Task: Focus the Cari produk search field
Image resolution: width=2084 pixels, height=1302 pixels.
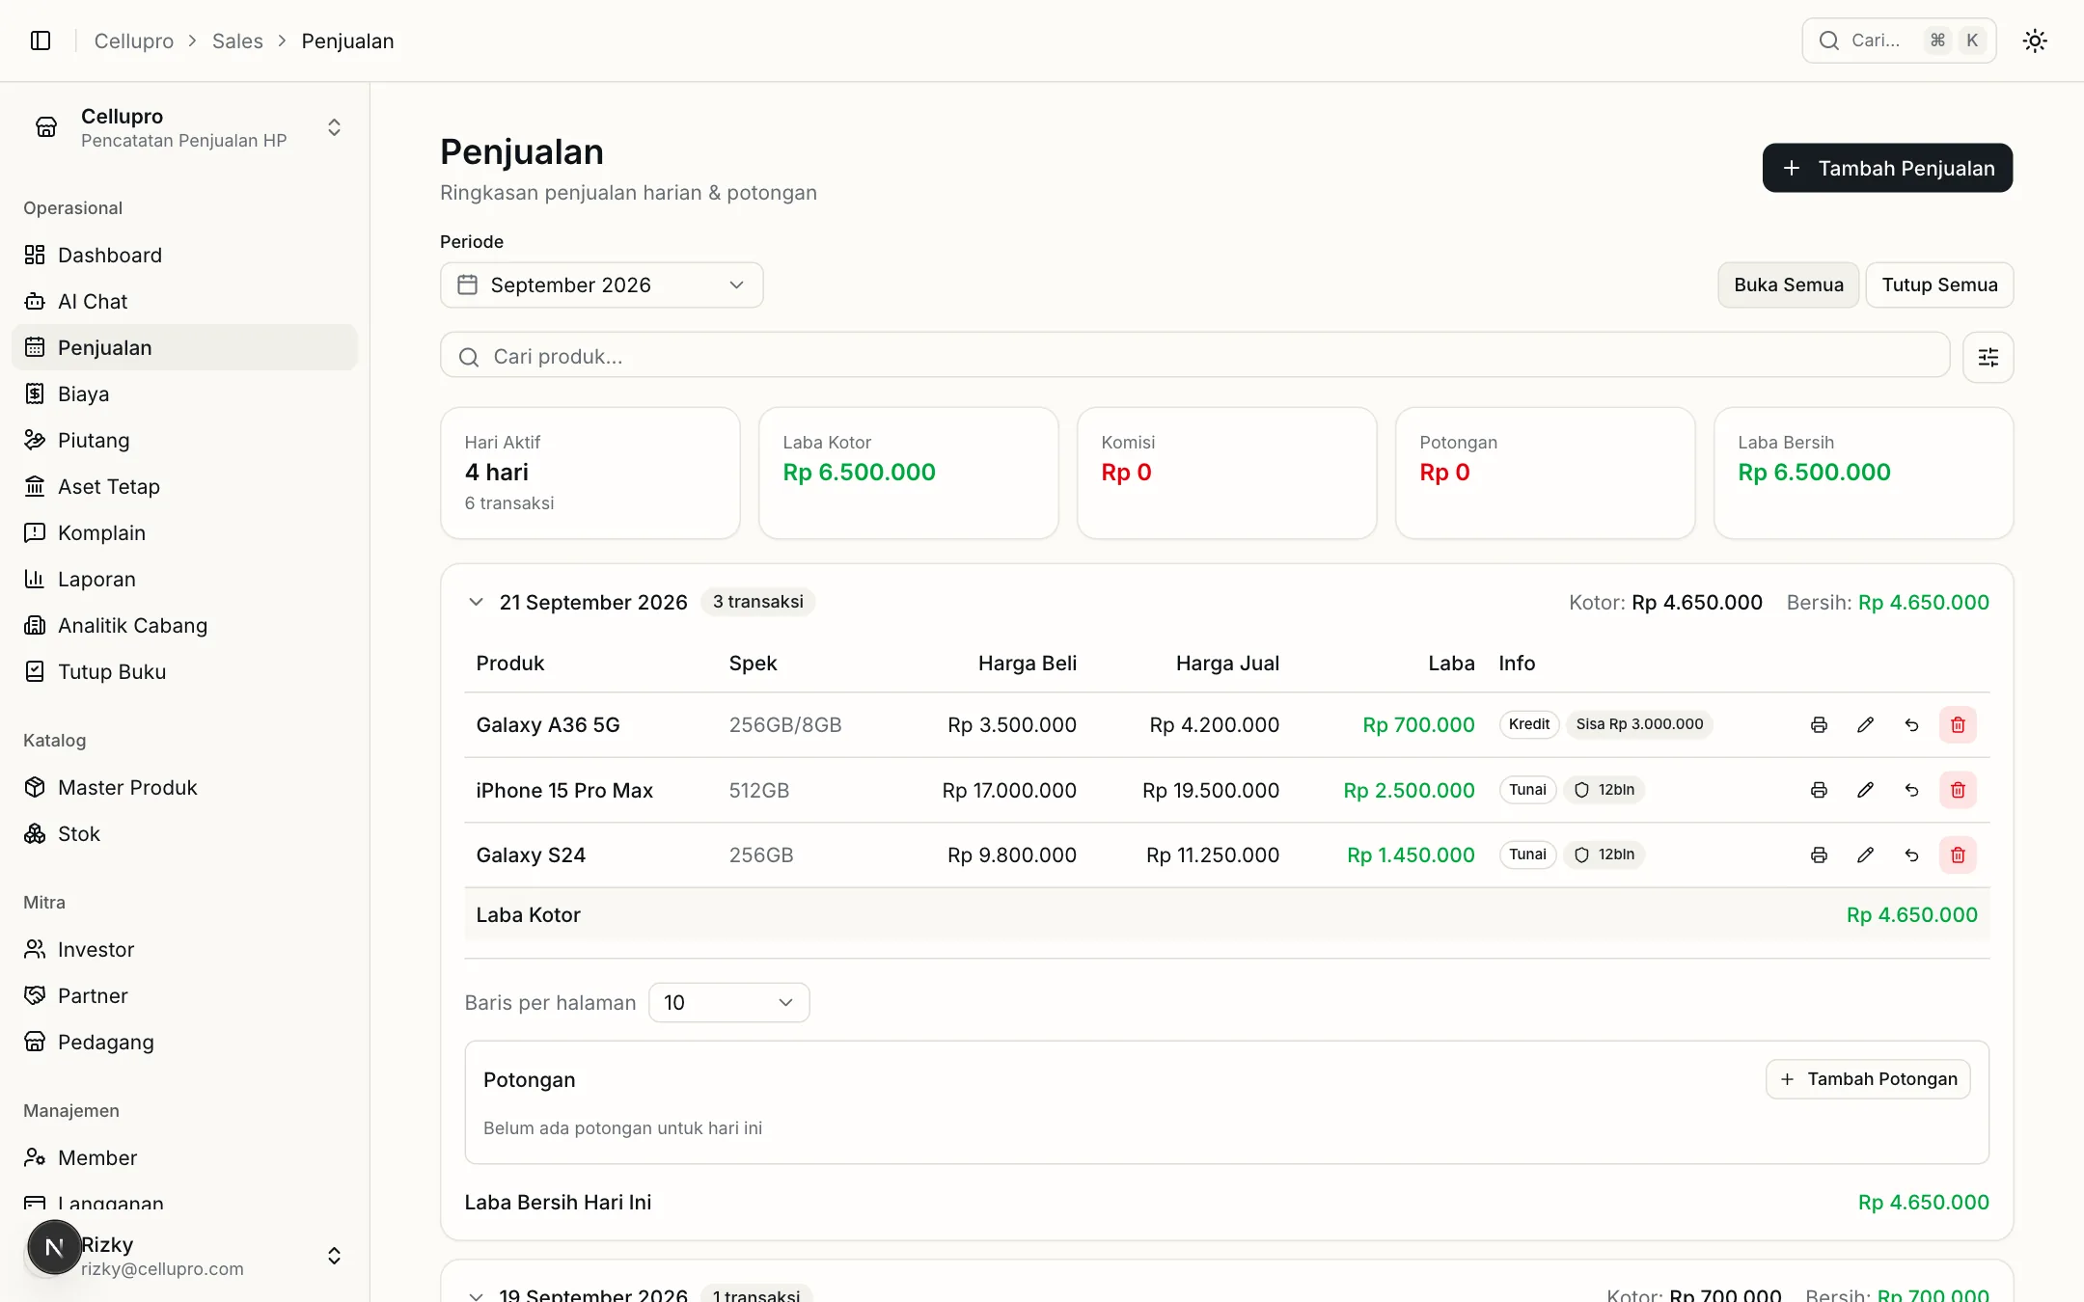Action: click(1194, 357)
